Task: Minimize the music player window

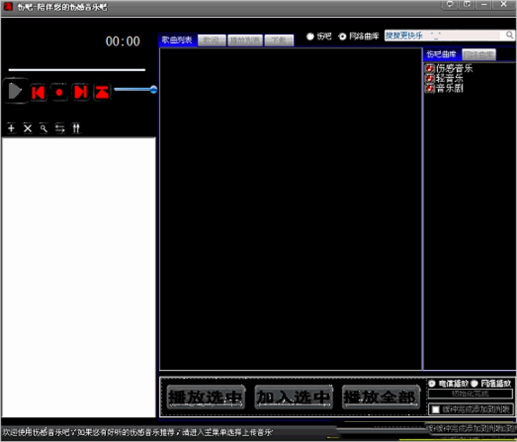Action: coord(484,4)
